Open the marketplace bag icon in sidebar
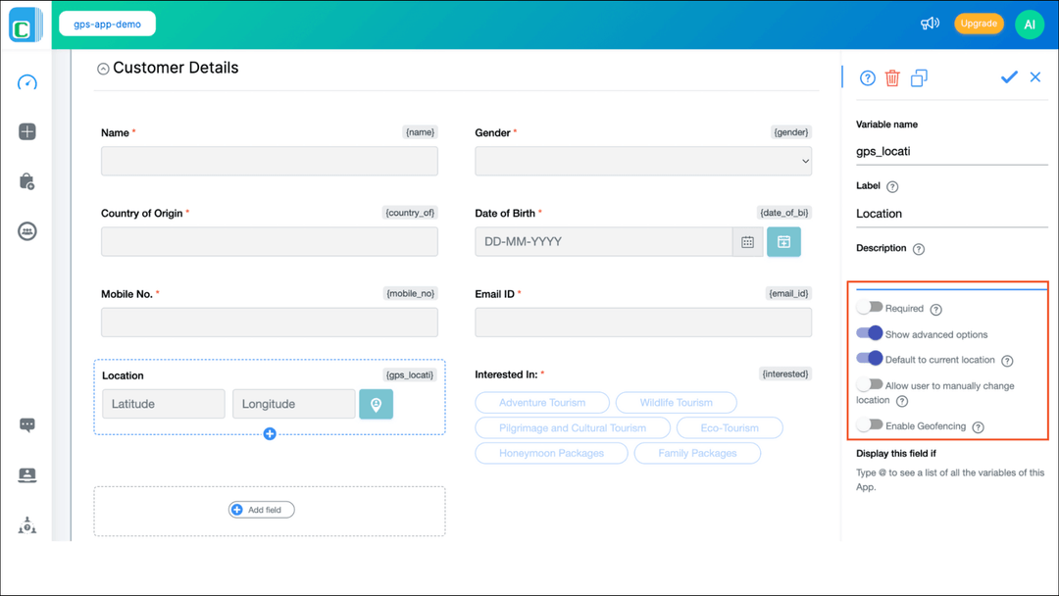Viewport: 1059px width, 596px height. tap(26, 181)
